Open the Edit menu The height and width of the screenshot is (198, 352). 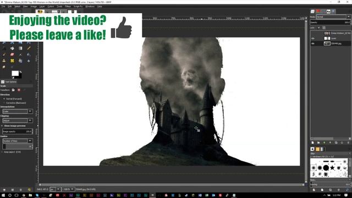click(x=10, y=7)
